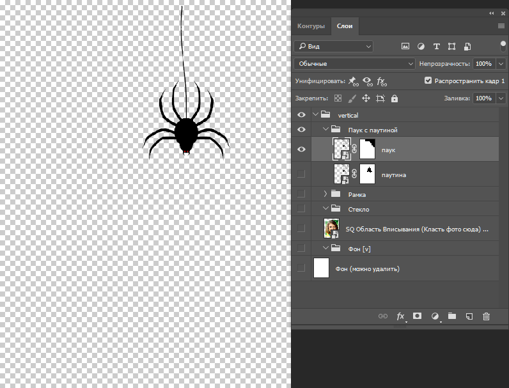Open the layer styles fx menu
The image size is (509, 388).
[400, 316]
